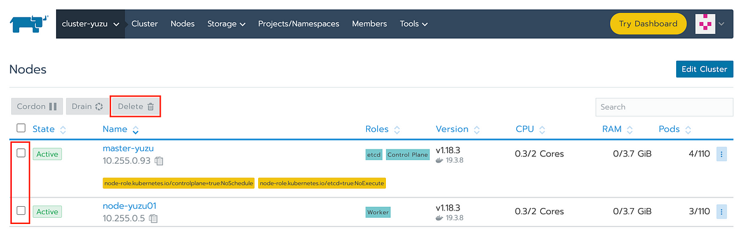Viewport: 741px width, 240px height.
Task: Select the node-yuzu01 checkbox
Action: pyautogui.click(x=21, y=210)
